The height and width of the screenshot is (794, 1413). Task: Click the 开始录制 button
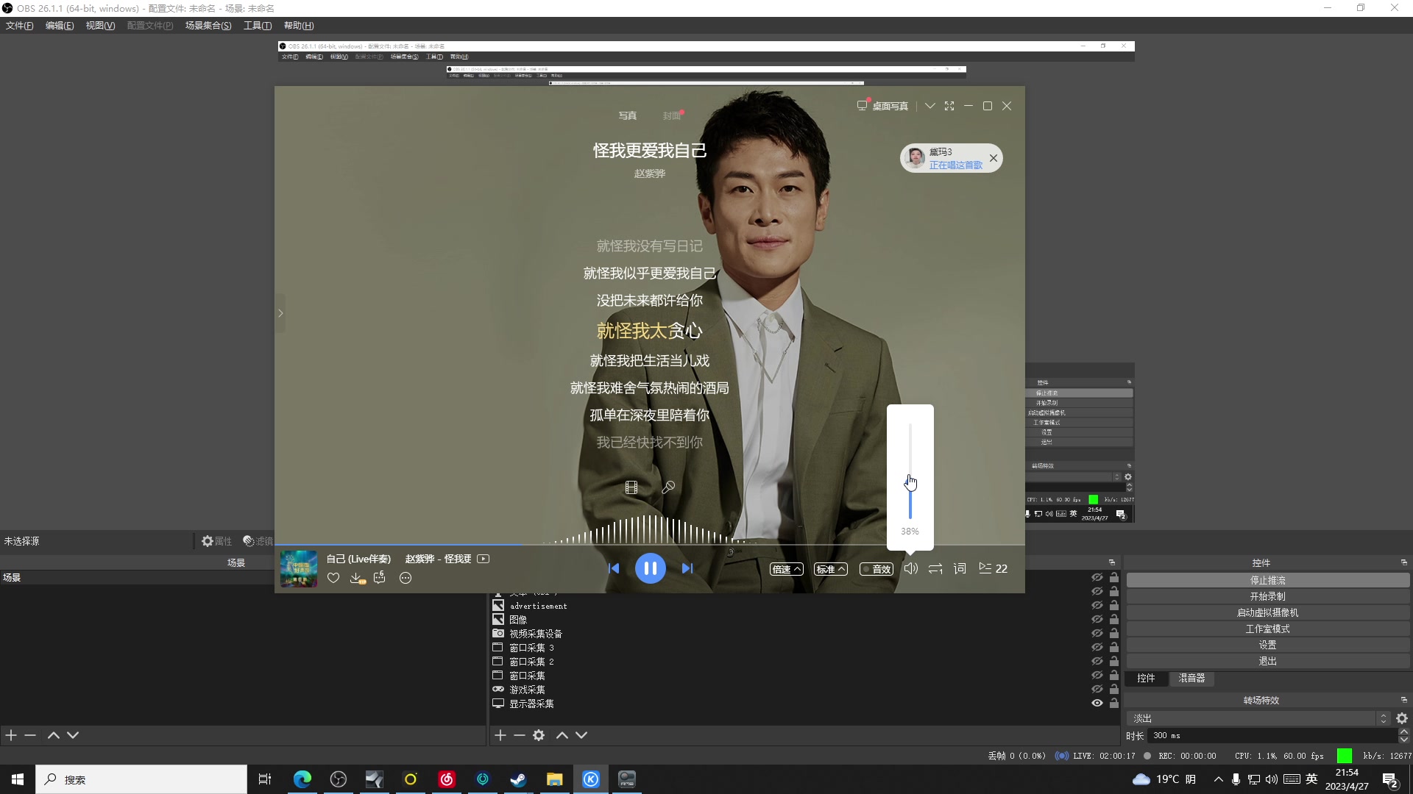tap(1267, 596)
